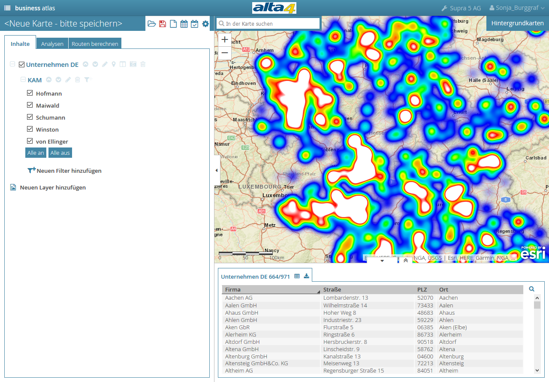Zoom out on the map
549x382 pixels.
point(225,53)
